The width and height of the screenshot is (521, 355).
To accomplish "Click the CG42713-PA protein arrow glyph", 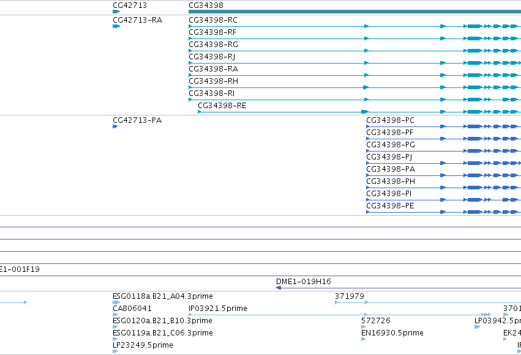I will pos(115,126).
